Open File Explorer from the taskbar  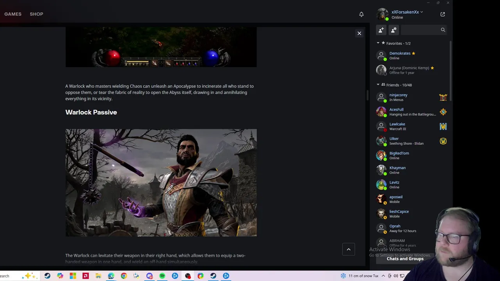tap(98, 276)
